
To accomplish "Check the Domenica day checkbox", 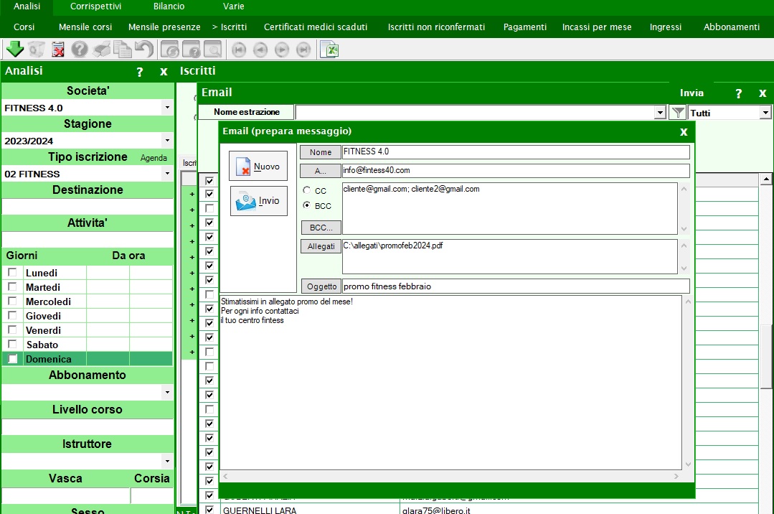I will click(x=12, y=359).
